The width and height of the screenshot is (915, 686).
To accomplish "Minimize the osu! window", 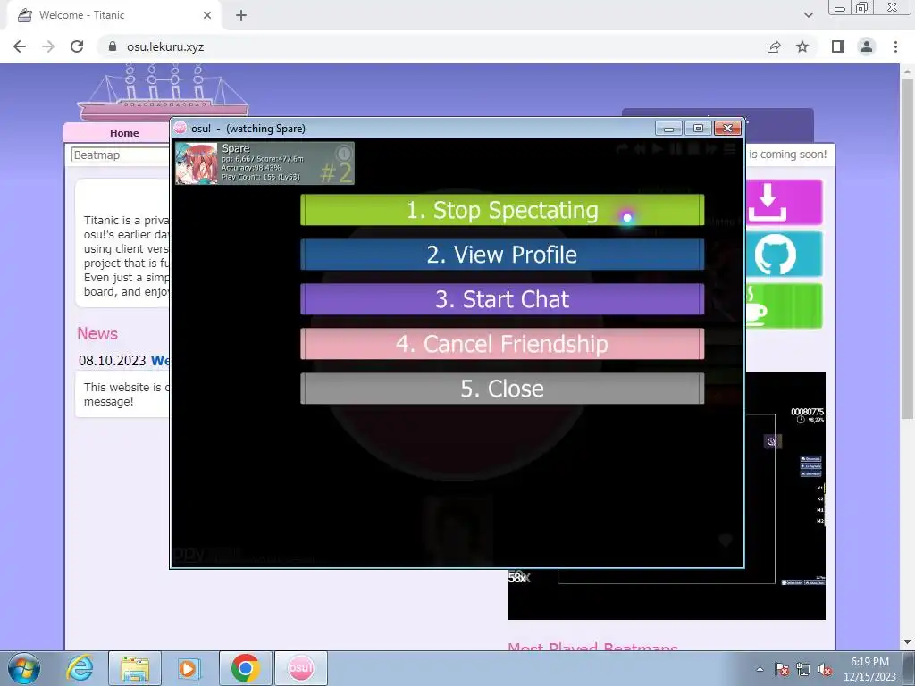I will coord(668,129).
